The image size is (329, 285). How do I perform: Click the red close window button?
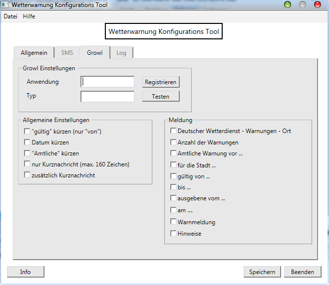[x=317, y=4]
